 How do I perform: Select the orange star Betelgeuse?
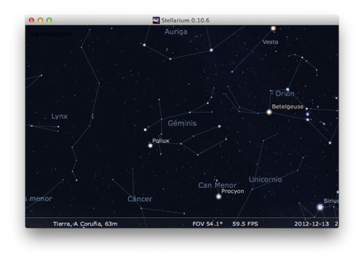click(x=269, y=112)
